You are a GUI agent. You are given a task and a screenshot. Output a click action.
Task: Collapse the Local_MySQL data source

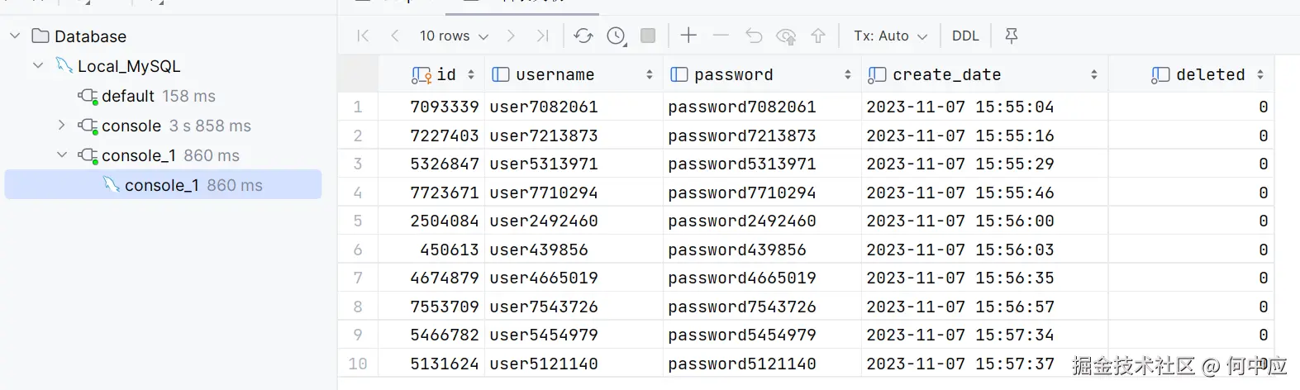pos(38,65)
